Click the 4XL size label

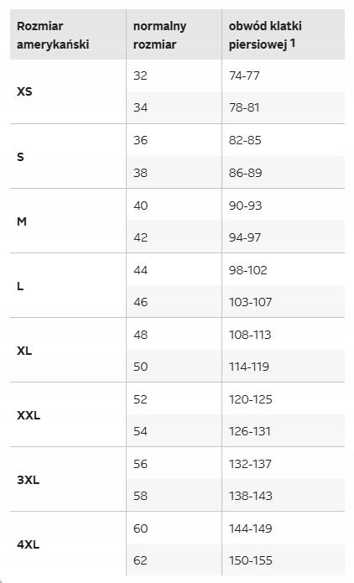pyautogui.click(x=29, y=544)
